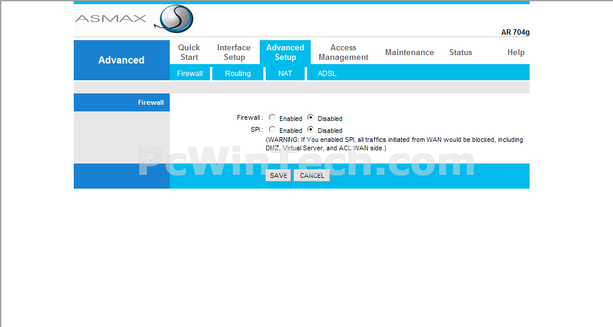Select the Firewall submenu item
This screenshot has height=327, width=613.
tap(190, 73)
